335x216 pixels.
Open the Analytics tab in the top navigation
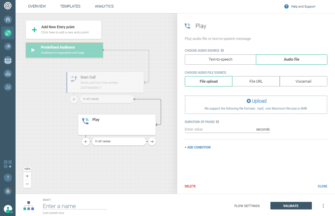[104, 6]
